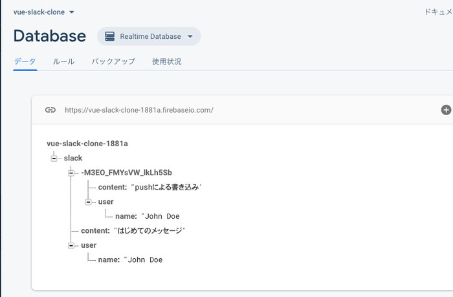Image resolution: width=453 pixels, height=297 pixels.
Task: Open the vue-slack-clone project dropdown
Action: (44, 12)
